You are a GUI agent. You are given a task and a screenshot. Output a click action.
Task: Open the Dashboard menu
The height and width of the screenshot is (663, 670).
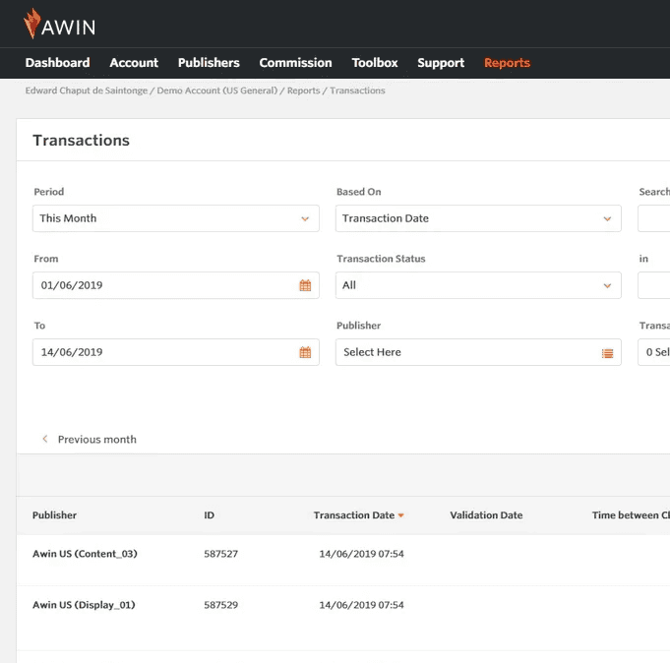point(58,63)
